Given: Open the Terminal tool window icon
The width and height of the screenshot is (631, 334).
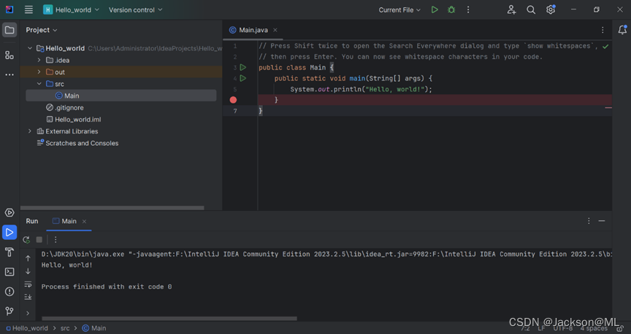Looking at the screenshot, I should [9, 272].
